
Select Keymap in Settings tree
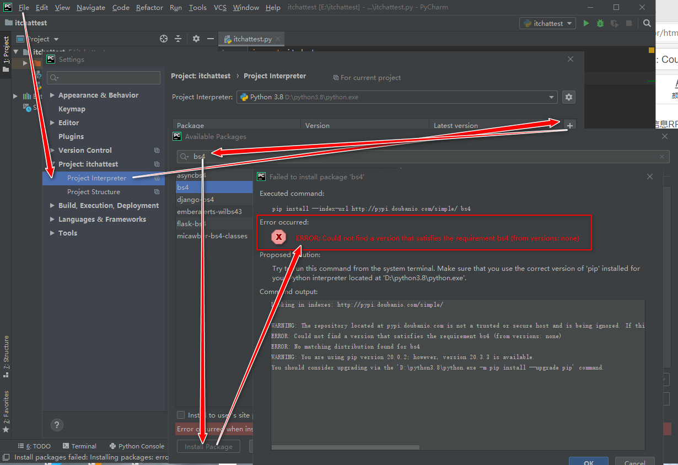pyautogui.click(x=72, y=109)
